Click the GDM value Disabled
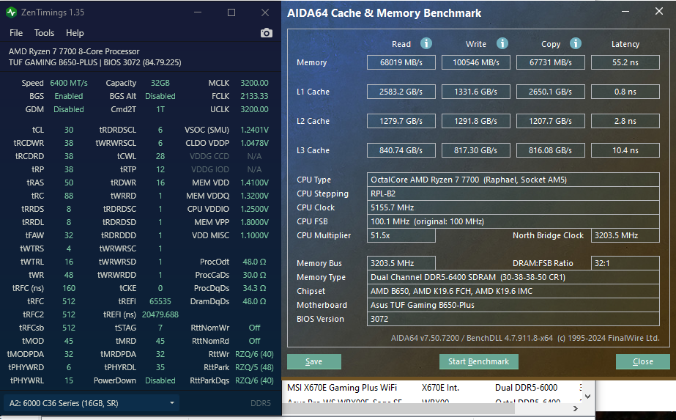Screen dimensions: 676x420 point(69,109)
